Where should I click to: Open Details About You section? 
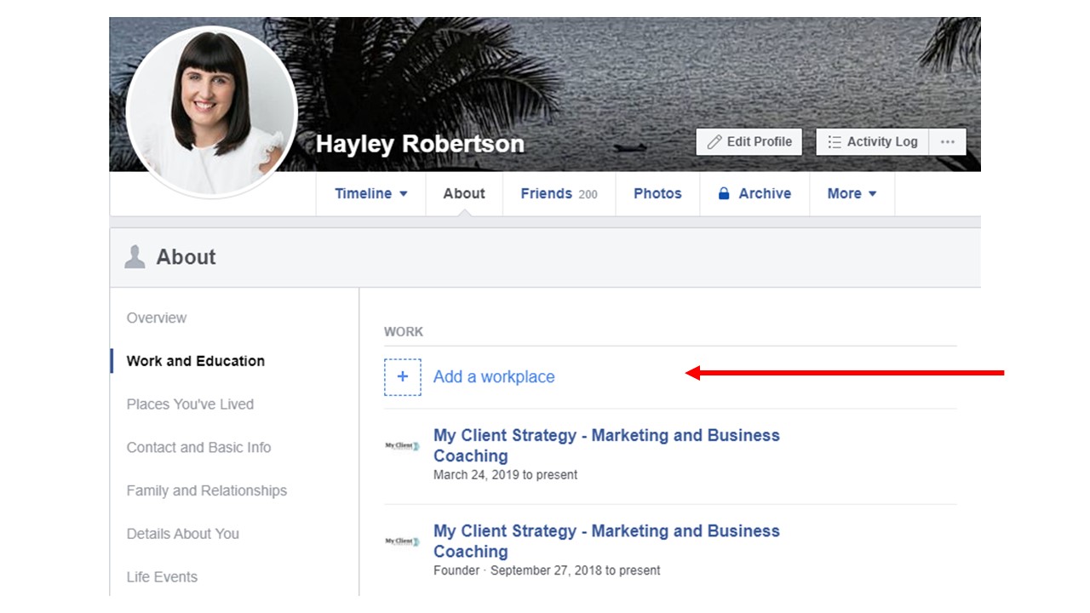click(183, 534)
